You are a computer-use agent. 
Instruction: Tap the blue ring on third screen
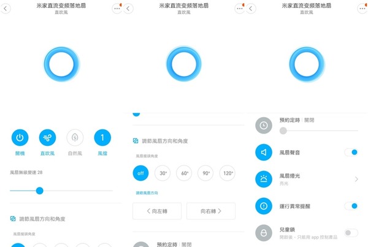click(x=307, y=64)
